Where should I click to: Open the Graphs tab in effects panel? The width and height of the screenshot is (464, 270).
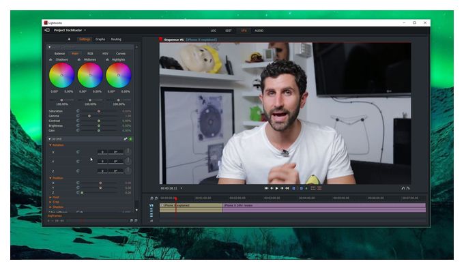pos(100,40)
